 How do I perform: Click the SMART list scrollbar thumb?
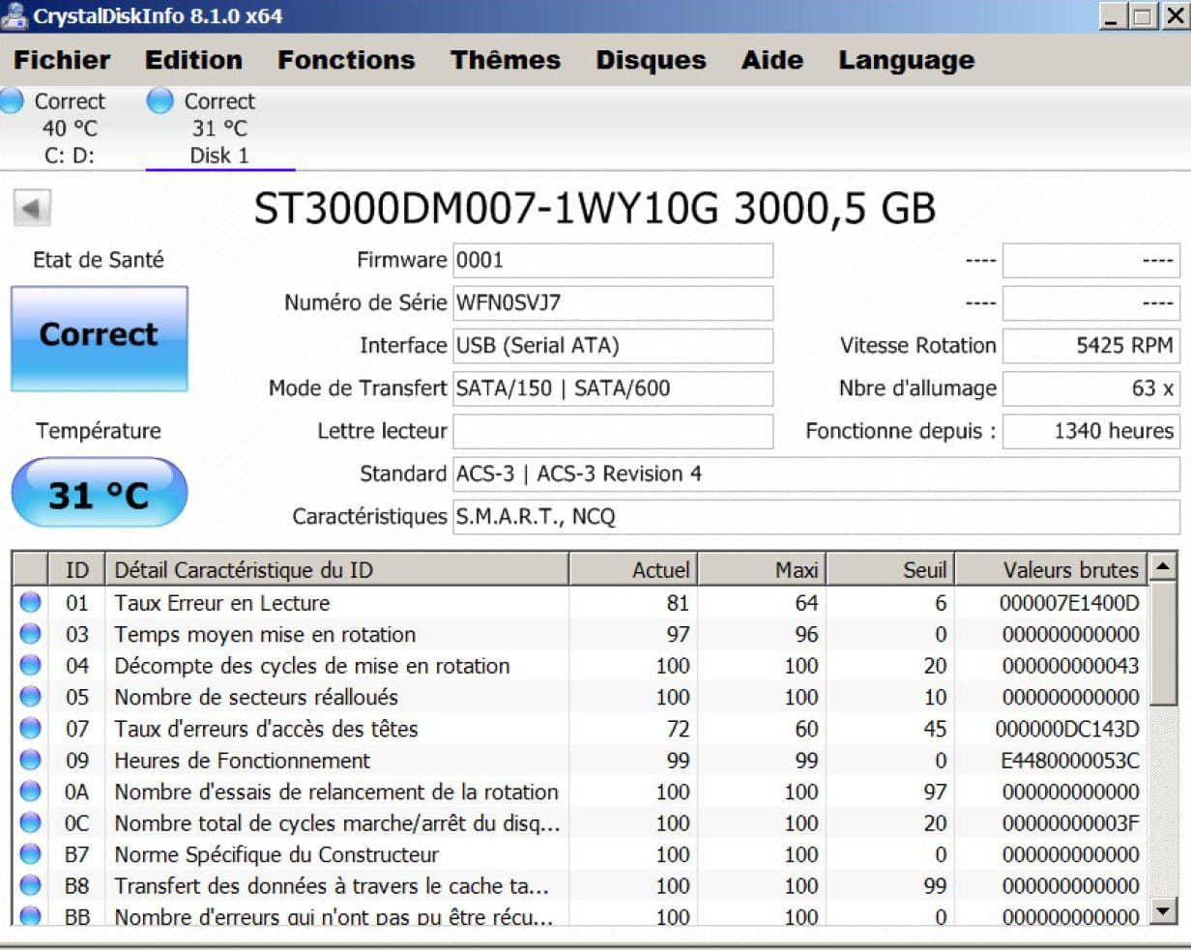click(1164, 644)
